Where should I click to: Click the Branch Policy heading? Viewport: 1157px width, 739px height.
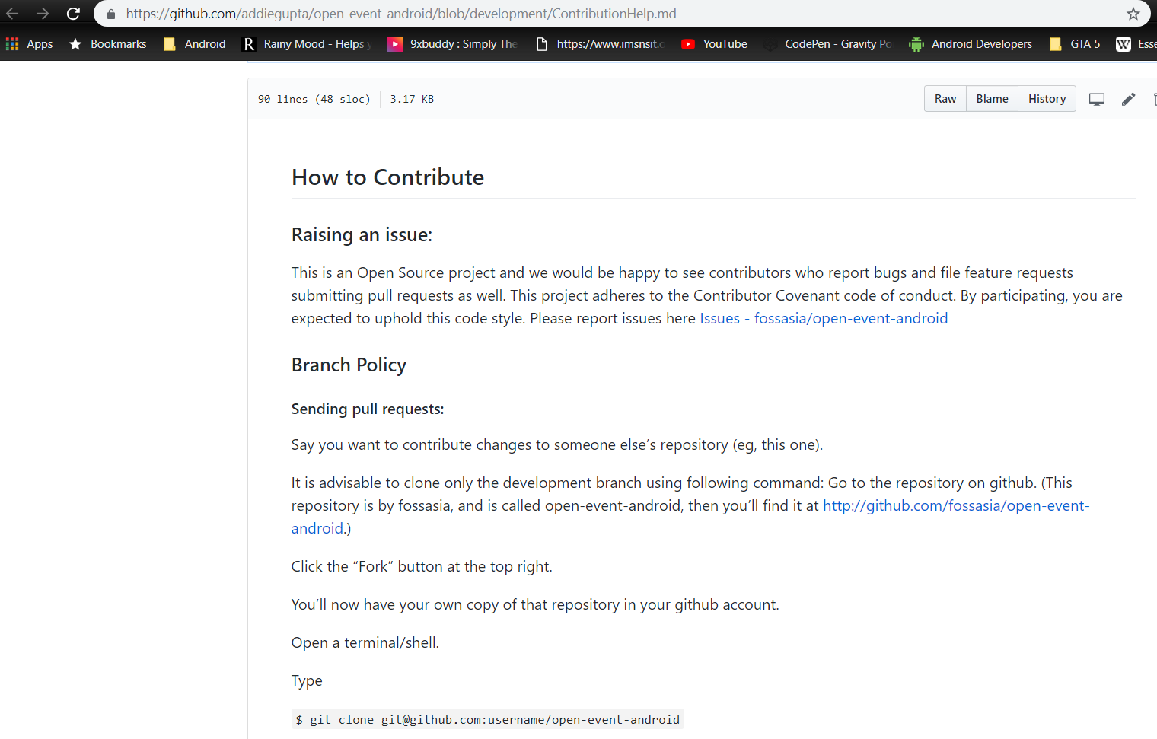click(349, 365)
